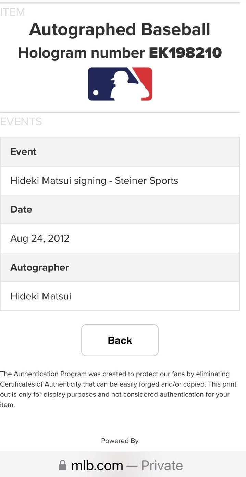The image size is (246, 477).
Task: Select the Powered By text
Action: [x=120, y=441]
